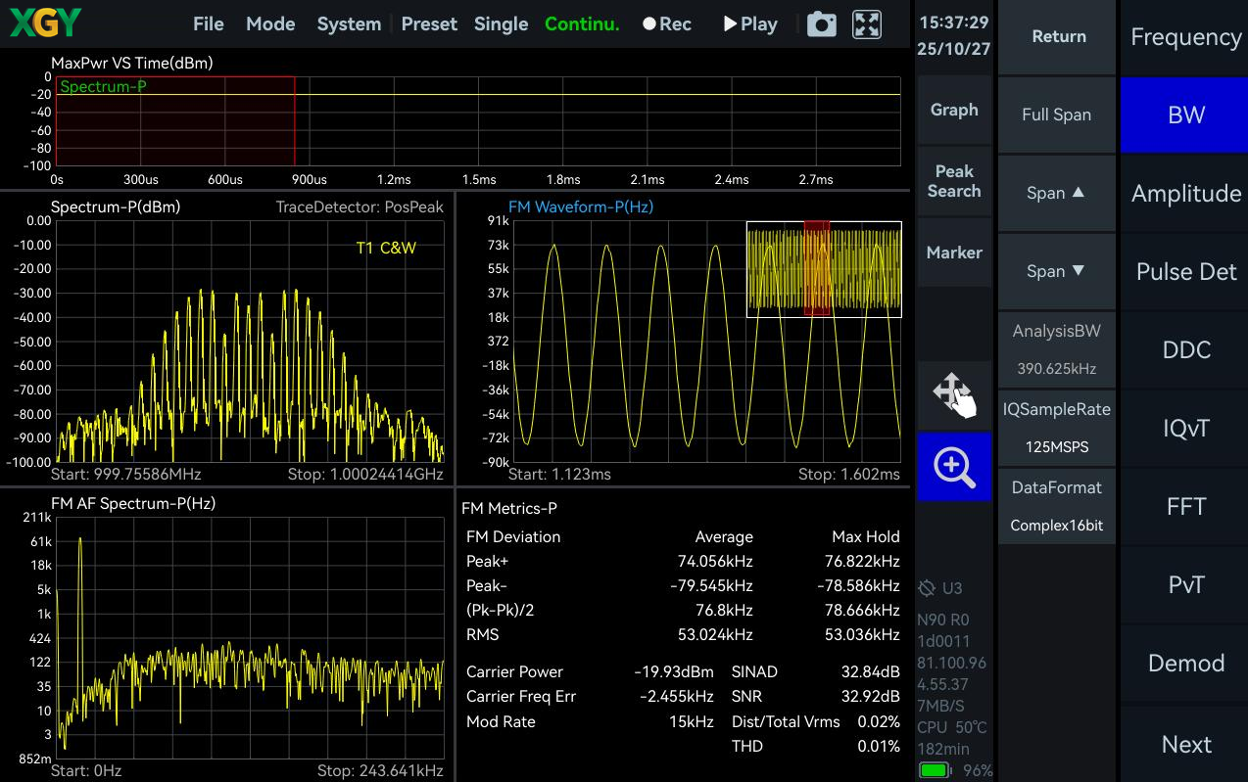Increase span with Span up arrow
1248x782 pixels.
click(1056, 193)
